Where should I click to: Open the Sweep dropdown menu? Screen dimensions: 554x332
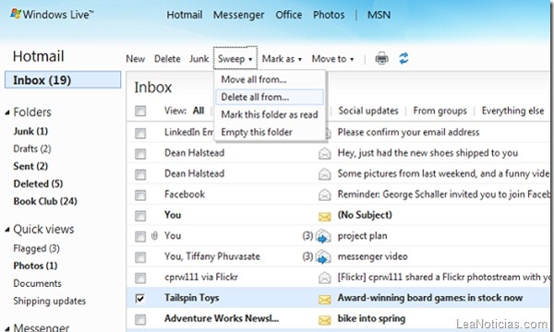[235, 58]
